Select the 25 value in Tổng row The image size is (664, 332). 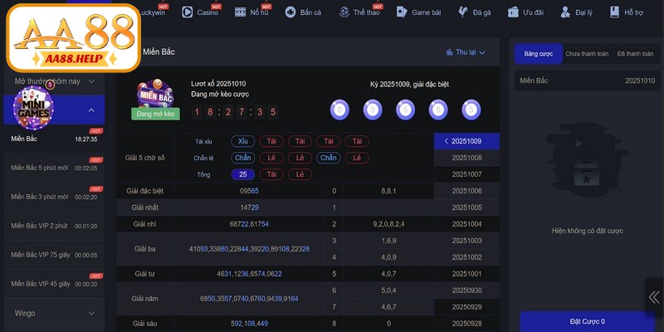tap(243, 174)
